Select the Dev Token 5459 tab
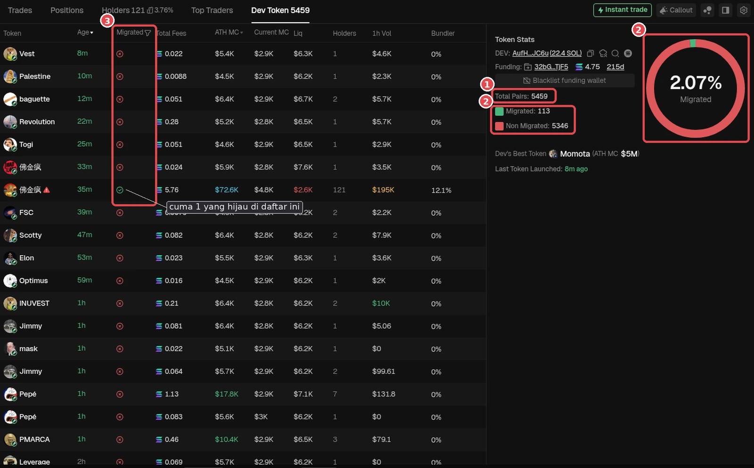The image size is (754, 468). pyautogui.click(x=280, y=10)
